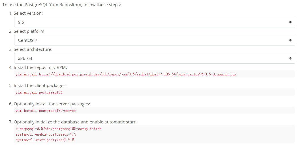Click the repository RPM download URL command
306x148 pixels.
126,74
